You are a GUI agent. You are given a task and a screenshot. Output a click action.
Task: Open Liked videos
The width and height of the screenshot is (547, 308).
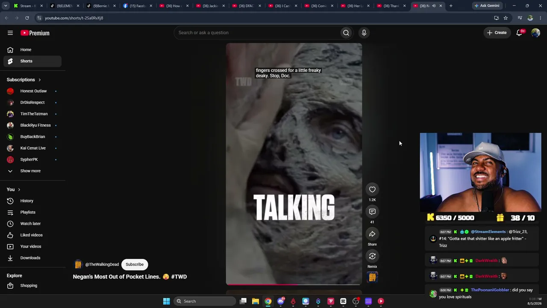click(32, 235)
